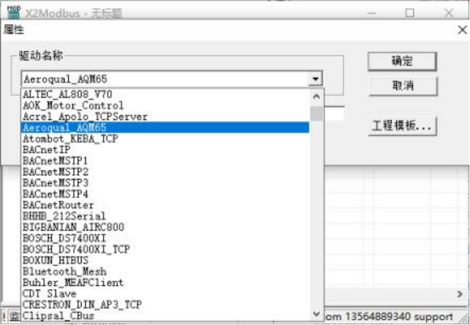Screen dimensions: 470x325
Task: Select ALTEC_AL808_V70 in the list
Action: coord(166,95)
